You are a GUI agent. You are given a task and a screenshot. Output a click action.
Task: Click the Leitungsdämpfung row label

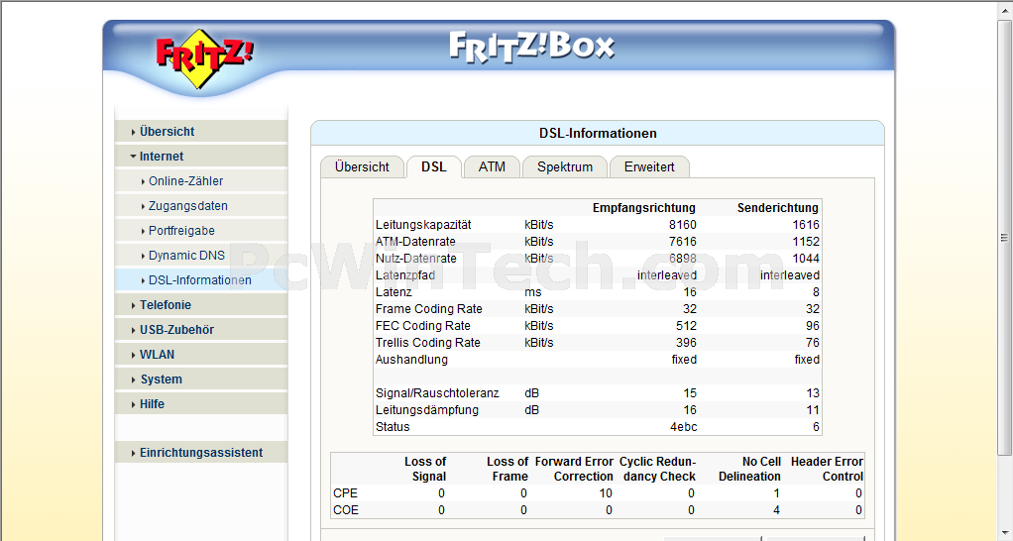coord(427,409)
